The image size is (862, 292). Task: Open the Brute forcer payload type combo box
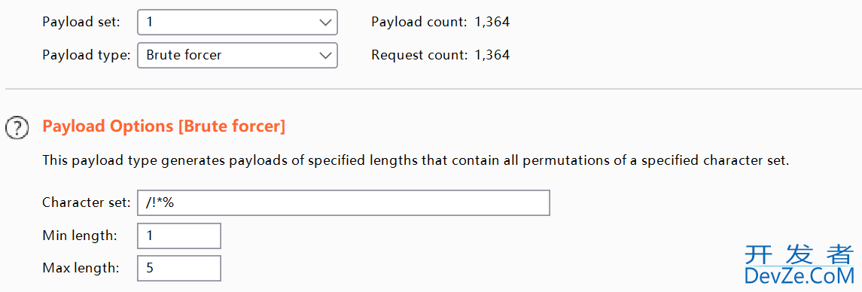237,55
